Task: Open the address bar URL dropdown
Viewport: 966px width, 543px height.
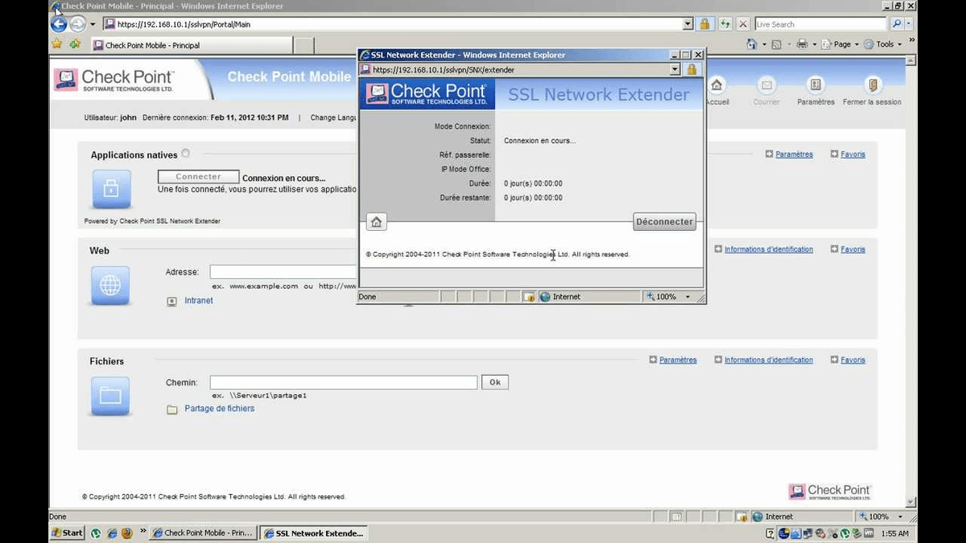Action: click(687, 24)
